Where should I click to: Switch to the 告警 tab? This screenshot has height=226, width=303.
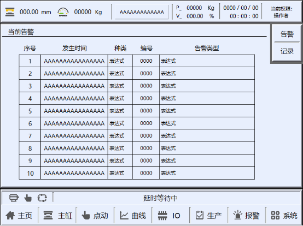click(287, 34)
